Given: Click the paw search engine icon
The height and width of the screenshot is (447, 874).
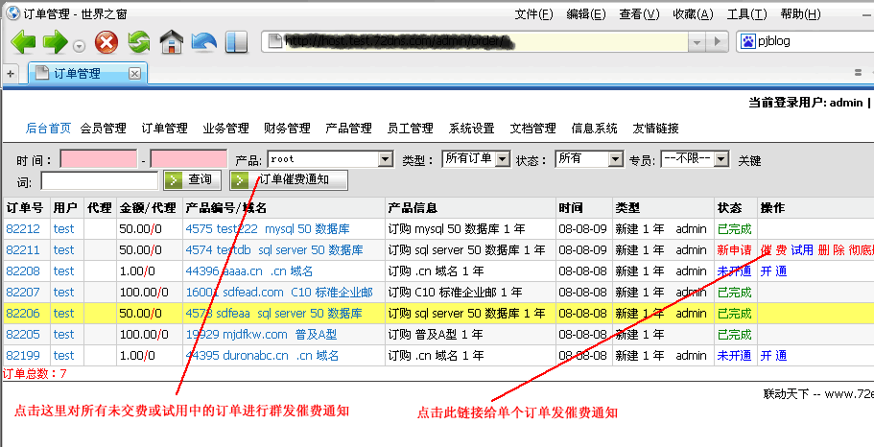Looking at the screenshot, I should click(747, 41).
